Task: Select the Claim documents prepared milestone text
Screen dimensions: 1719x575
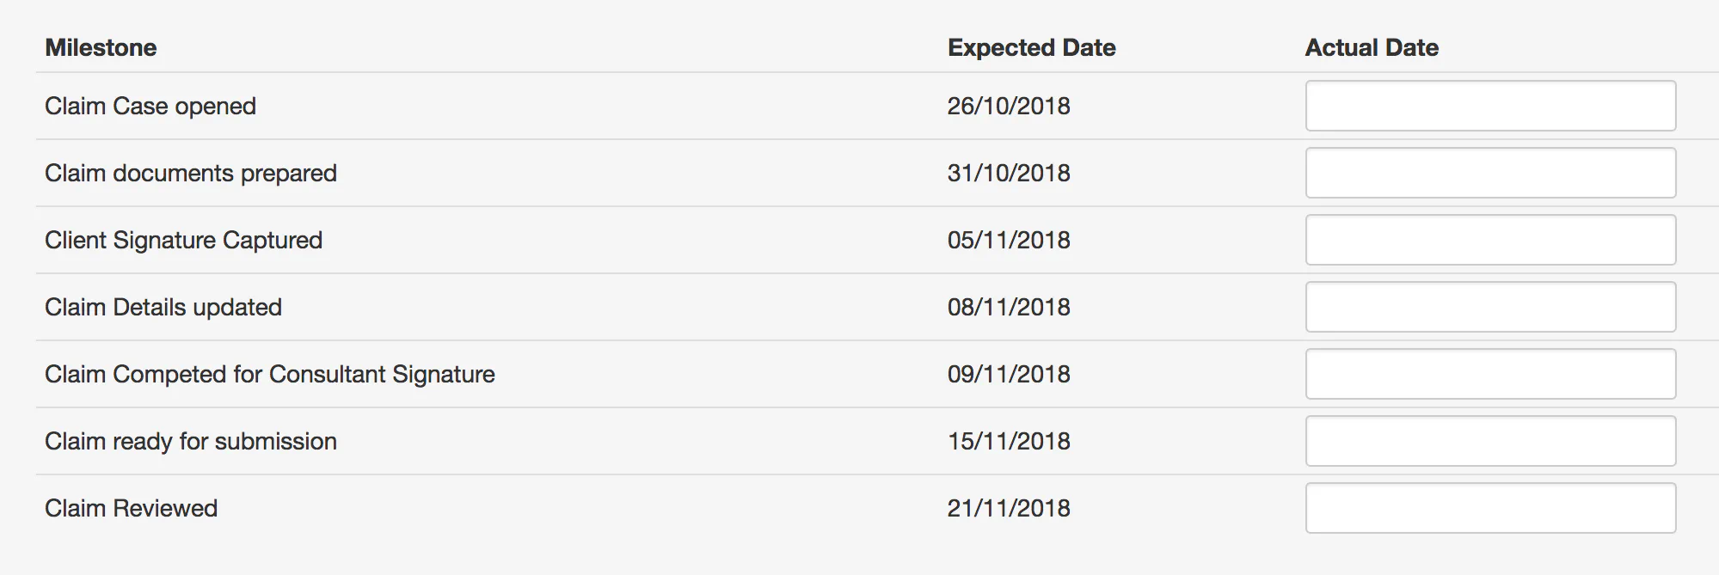Action: (191, 173)
